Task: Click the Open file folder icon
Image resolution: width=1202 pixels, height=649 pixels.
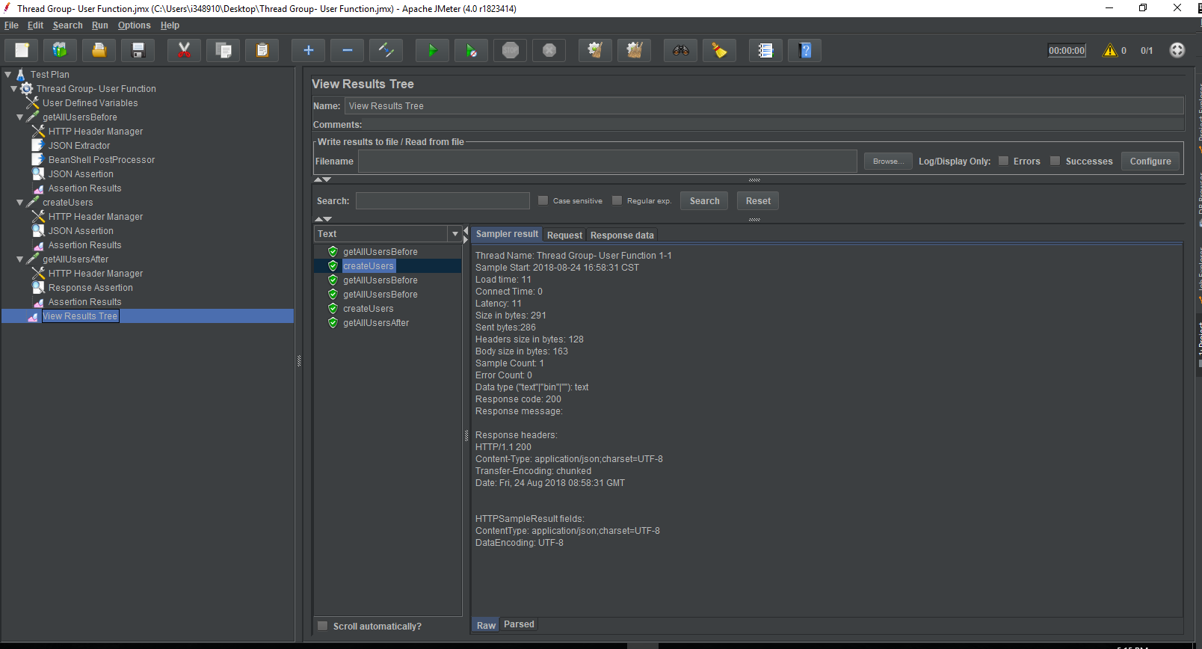Action: click(99, 50)
